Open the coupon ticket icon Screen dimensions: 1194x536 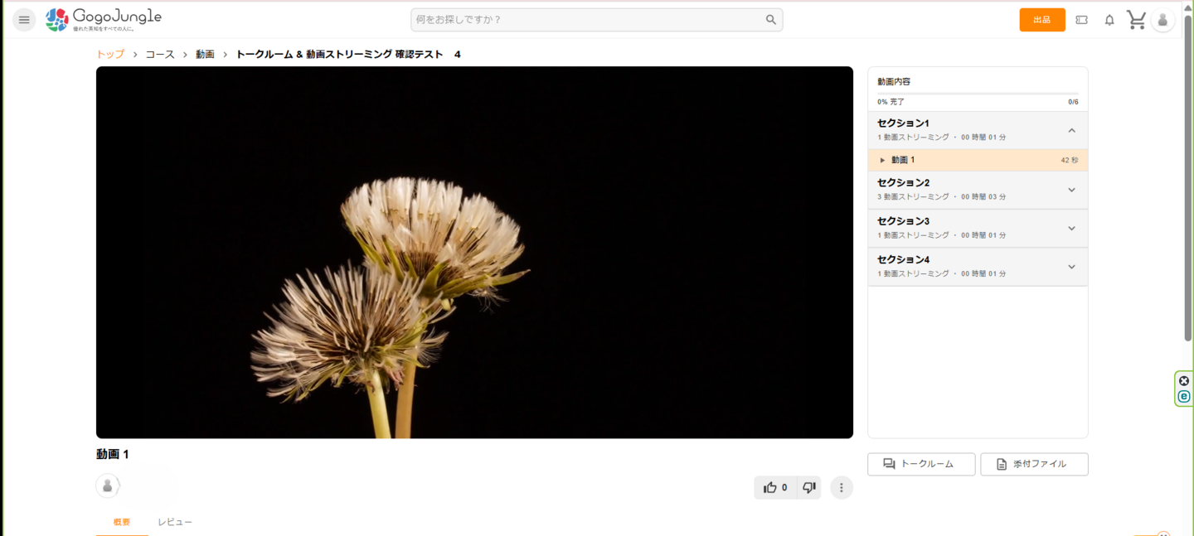coord(1081,20)
